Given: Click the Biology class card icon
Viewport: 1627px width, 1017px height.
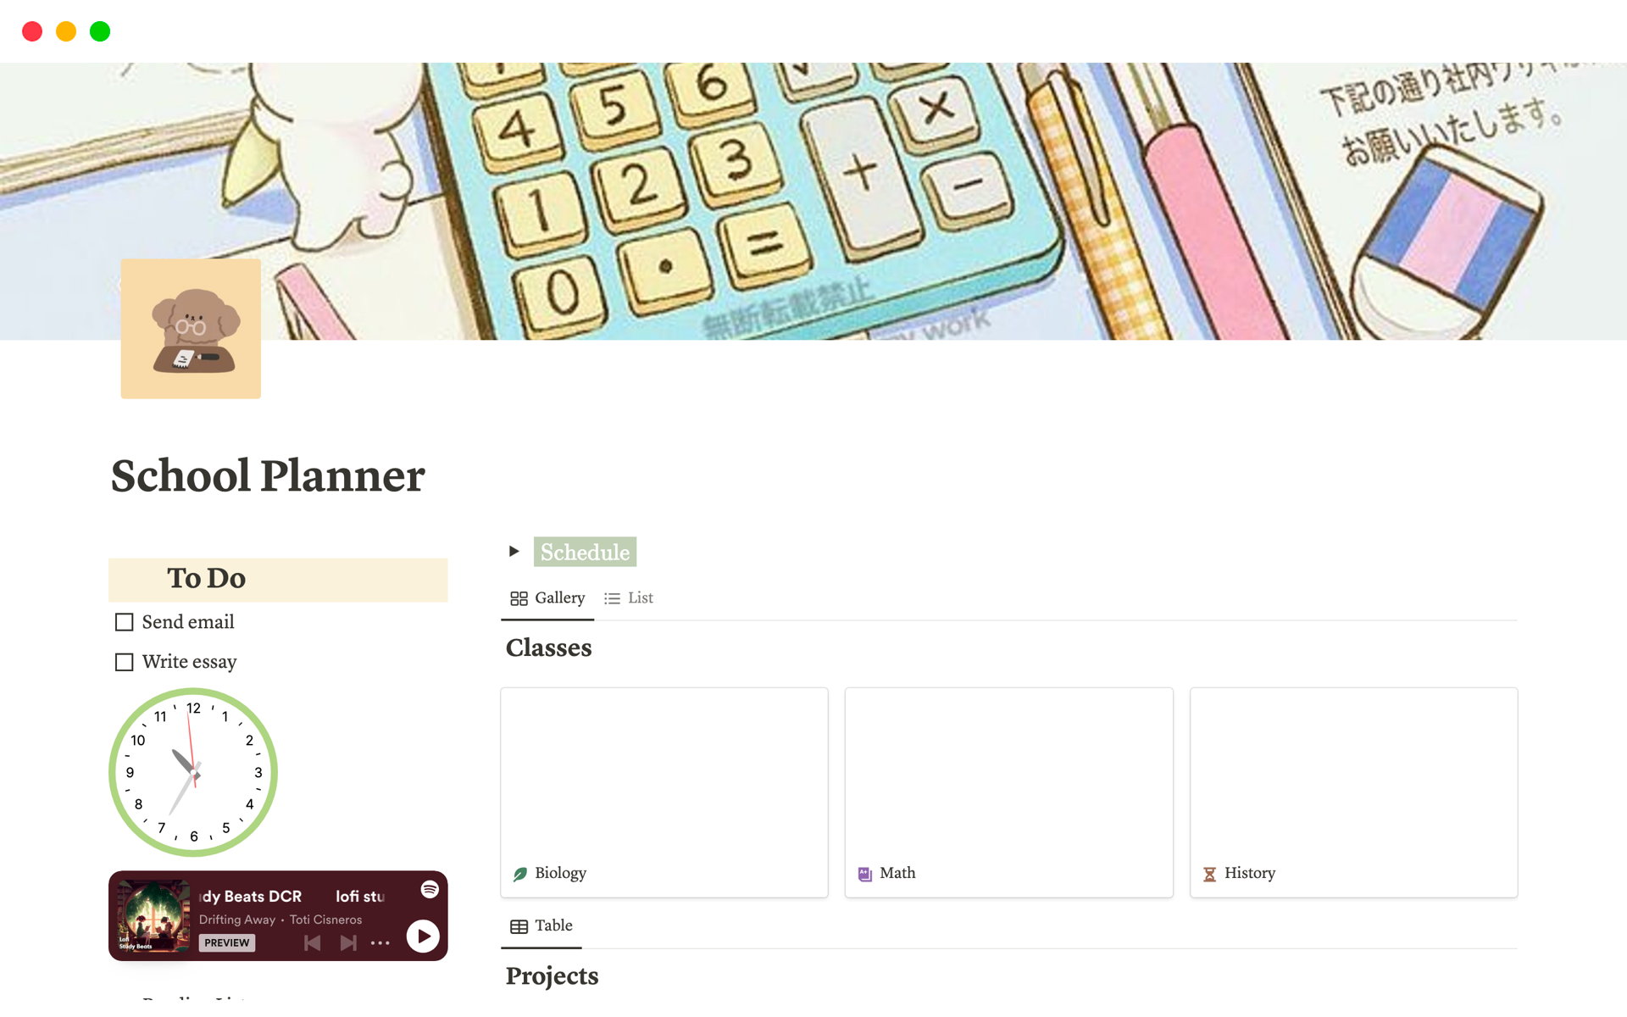Looking at the screenshot, I should point(521,873).
